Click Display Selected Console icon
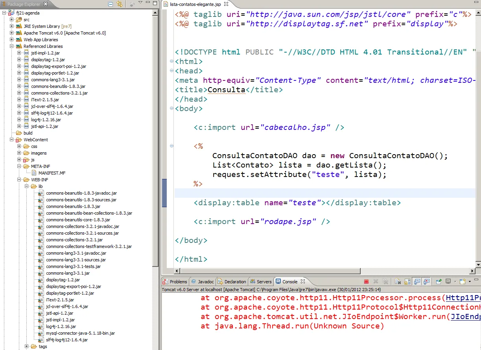 point(448,281)
